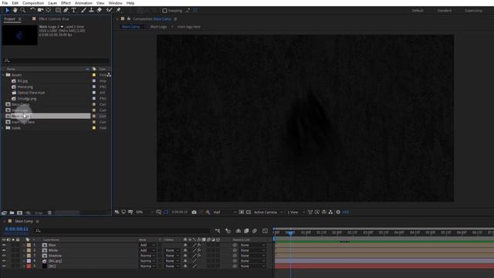Screen dimensions: 494x278
Task: Select the Clone Stamp tool
Action: 91,10
